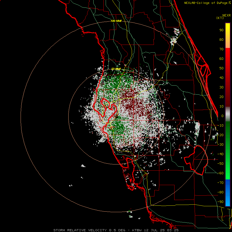Click the positive 20 scale value
The image size is (232, 232).
point(221,97)
